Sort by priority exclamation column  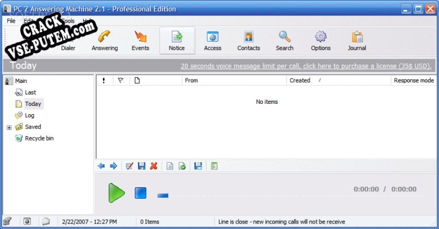pyautogui.click(x=104, y=81)
